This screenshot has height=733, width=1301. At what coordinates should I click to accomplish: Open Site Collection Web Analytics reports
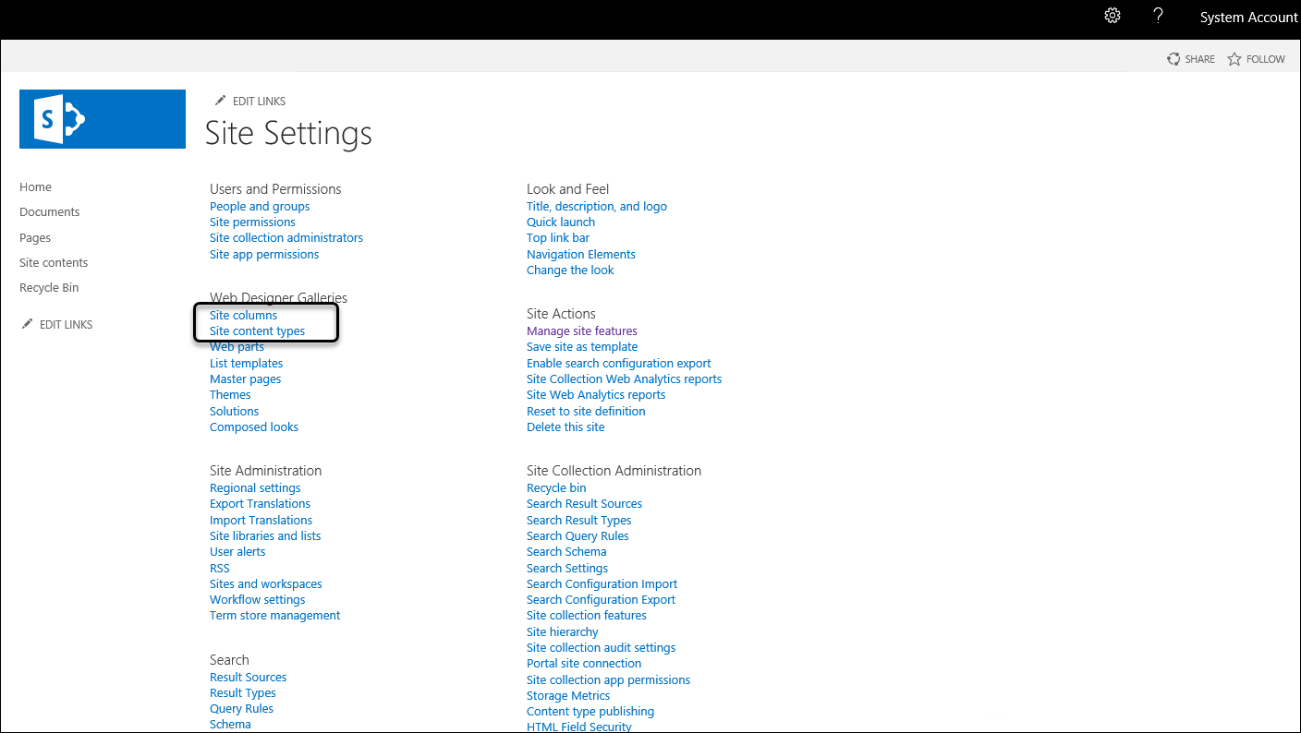coord(625,379)
